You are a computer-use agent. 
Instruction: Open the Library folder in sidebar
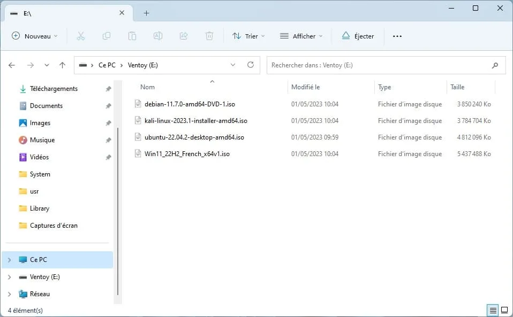coord(40,208)
